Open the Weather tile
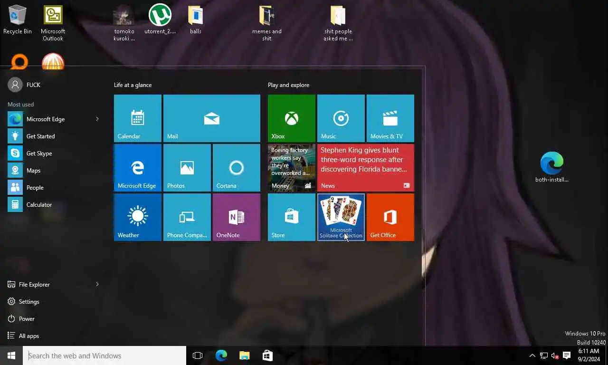608x365 pixels. click(x=138, y=217)
